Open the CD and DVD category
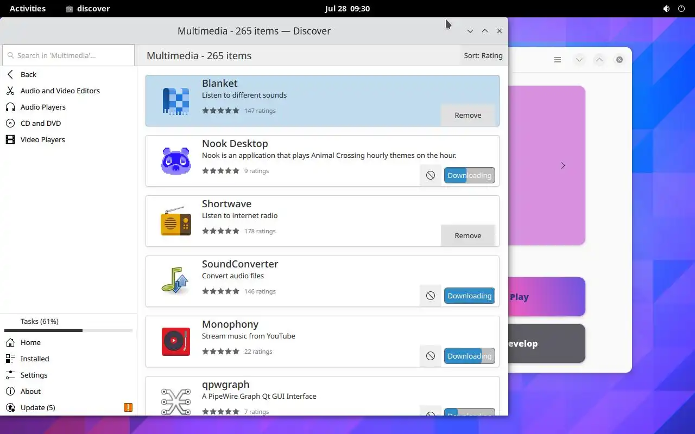The image size is (695, 434). (68, 123)
